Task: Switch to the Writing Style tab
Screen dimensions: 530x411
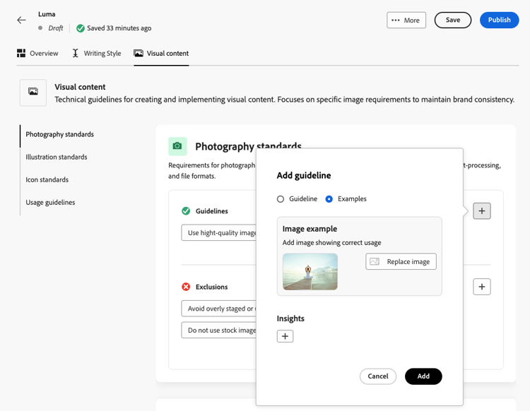Action: tap(96, 54)
